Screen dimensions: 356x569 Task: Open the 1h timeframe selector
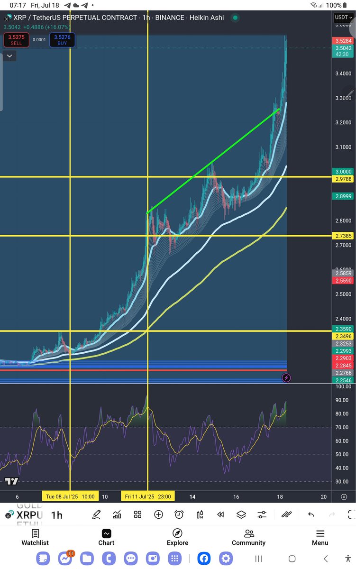[x=57, y=515]
